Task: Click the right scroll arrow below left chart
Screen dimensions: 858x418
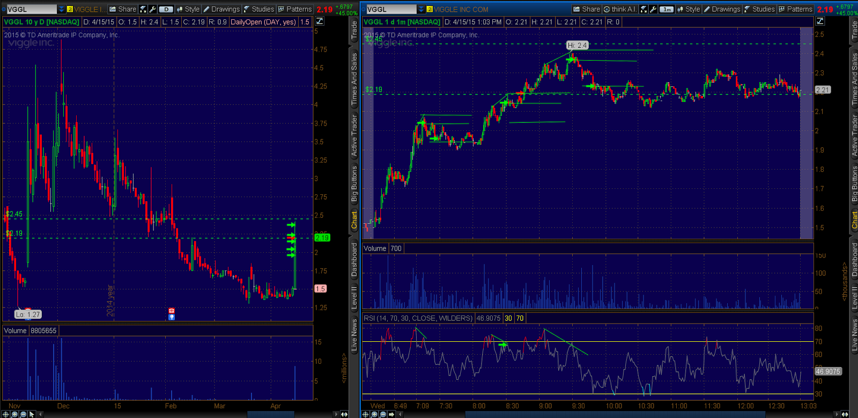Action: point(336,414)
